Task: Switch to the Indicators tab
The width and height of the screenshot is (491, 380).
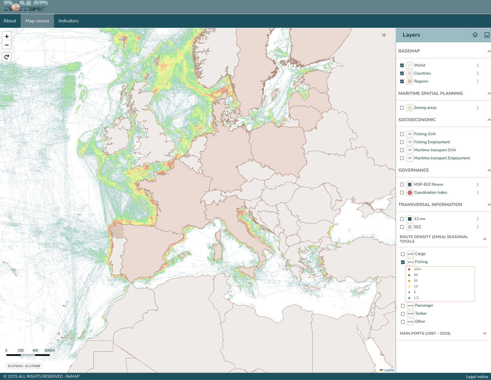Action: [68, 21]
